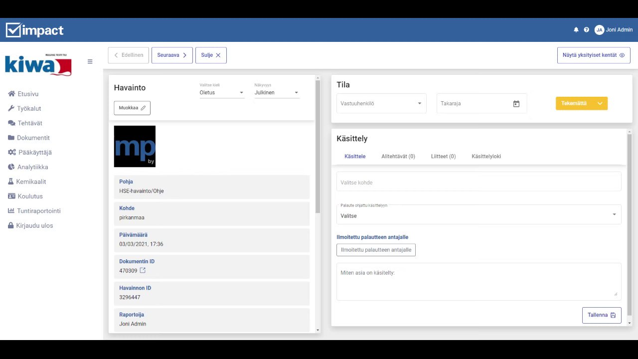Click the Muokkaa edit button
This screenshot has width=638, height=359.
click(x=132, y=108)
